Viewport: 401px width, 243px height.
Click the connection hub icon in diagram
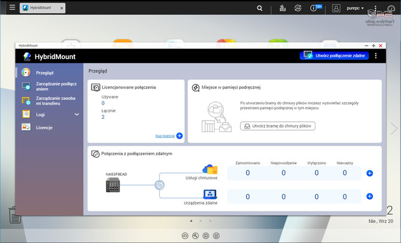click(x=160, y=185)
